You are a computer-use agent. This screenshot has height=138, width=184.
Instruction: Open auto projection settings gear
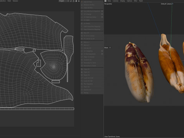pos(102,11)
